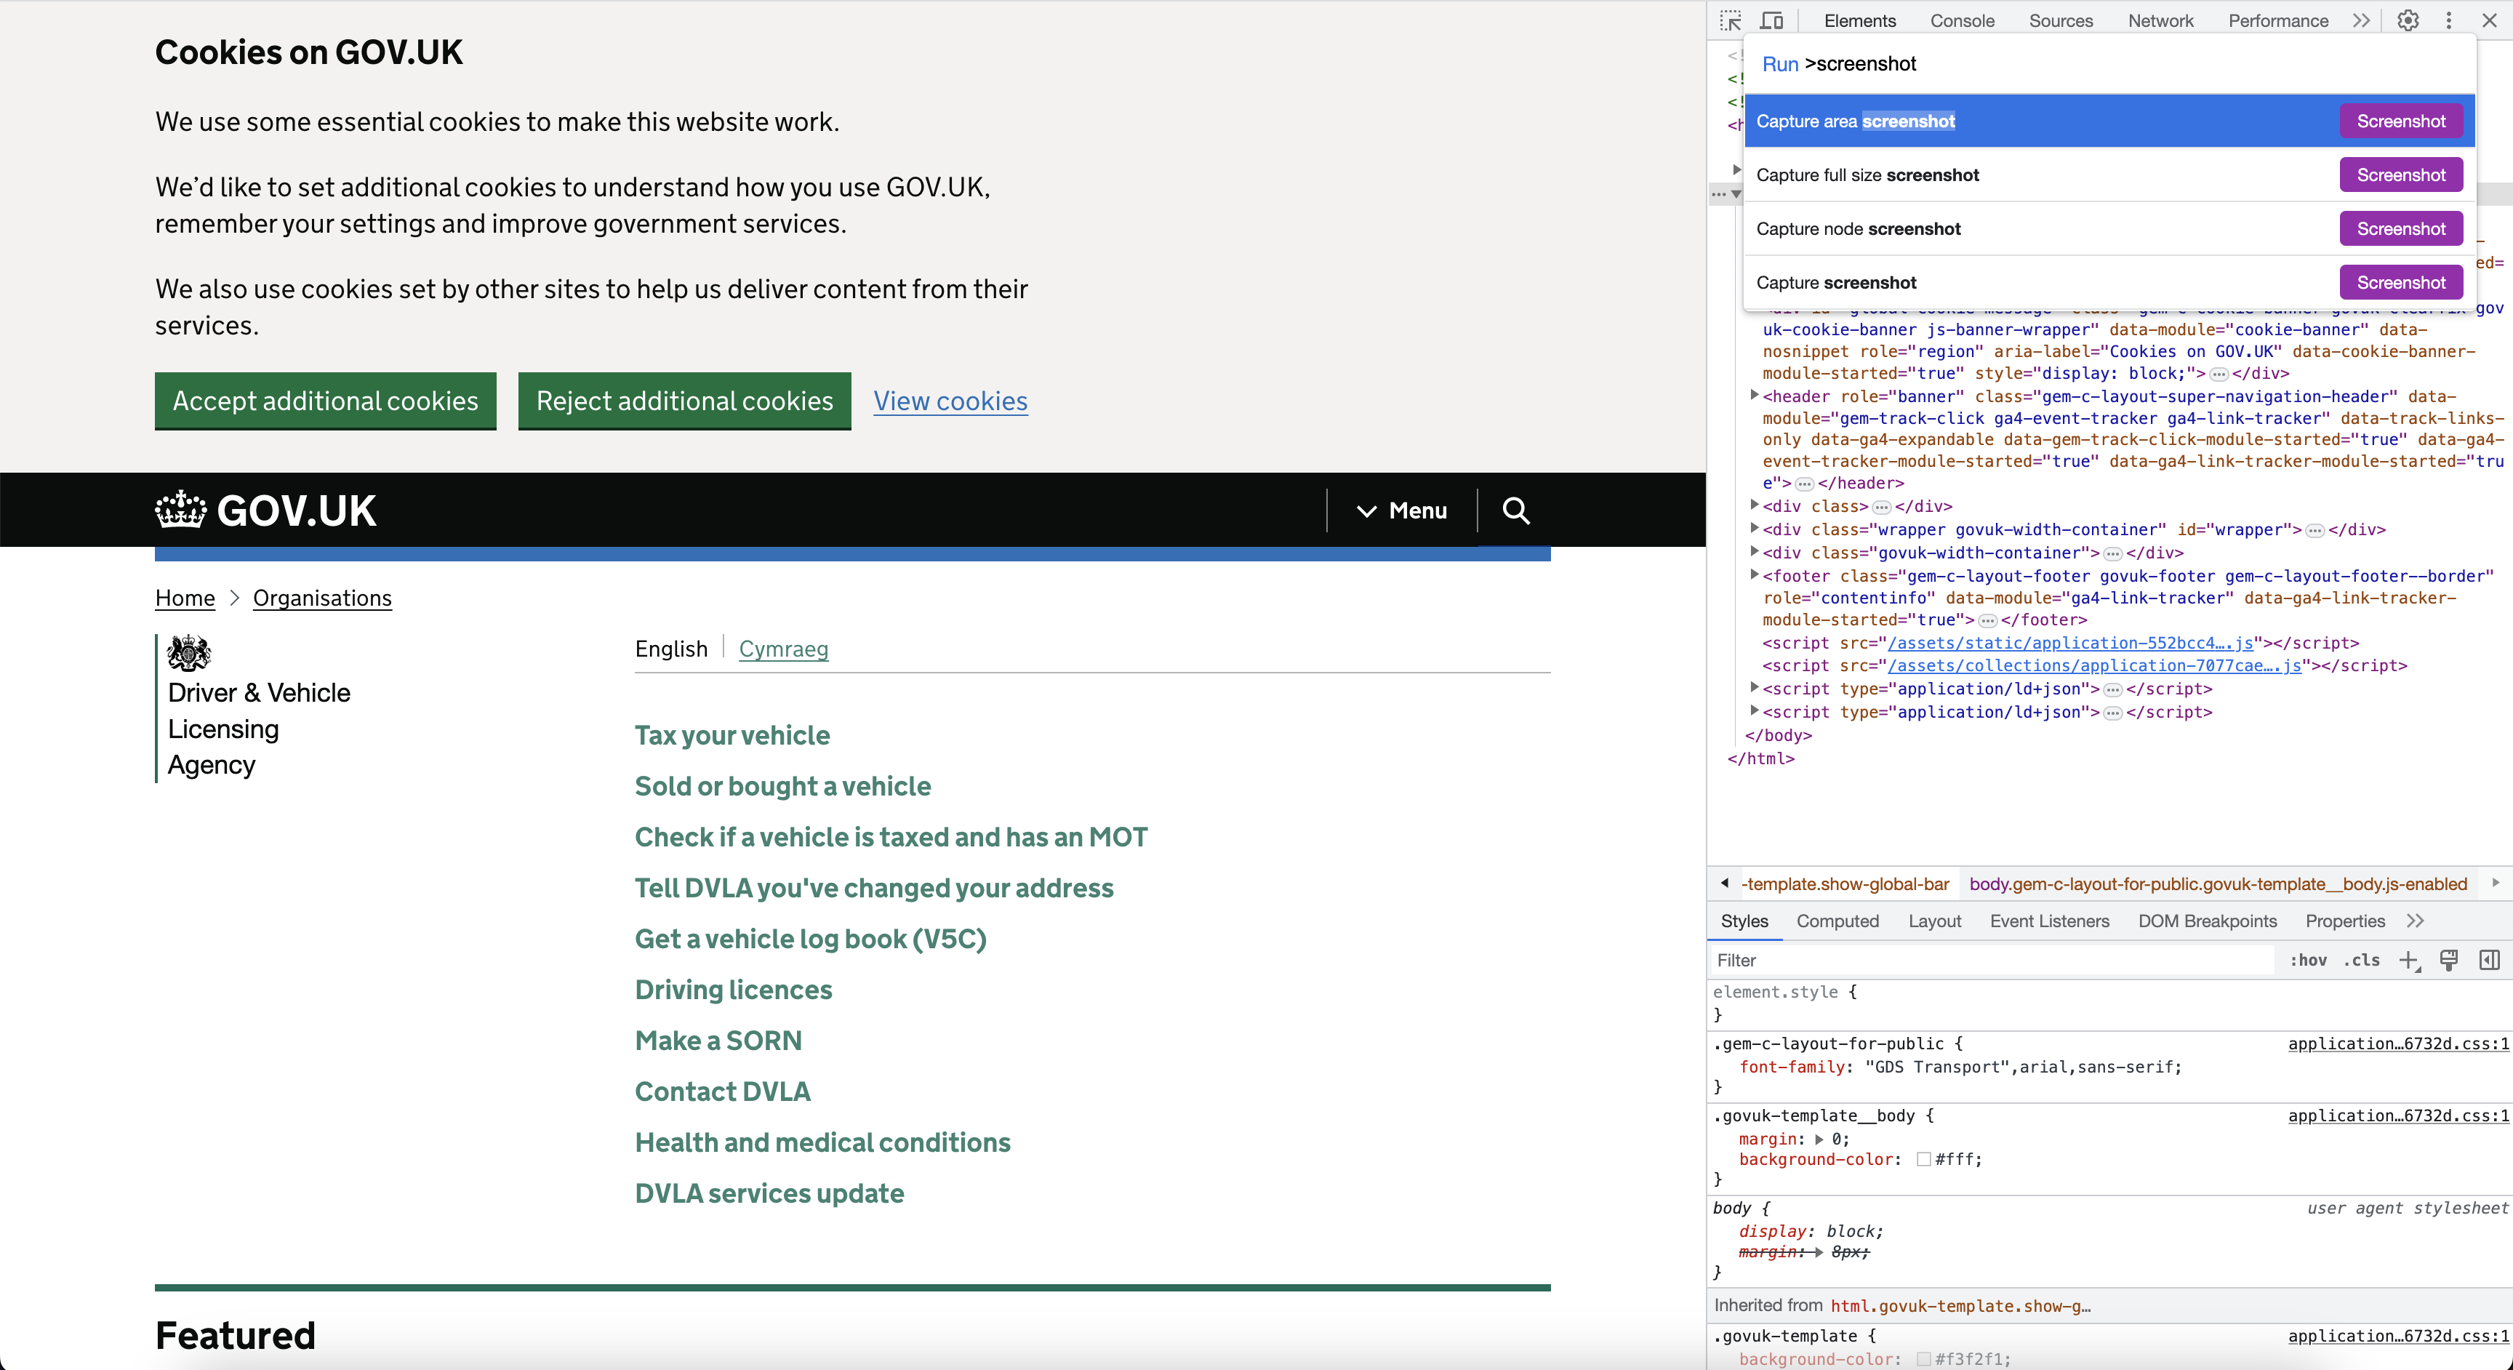Expand the margin shorthand in govuk-template__body
Viewport: 2513px width, 1370px height.
coord(1819,1139)
